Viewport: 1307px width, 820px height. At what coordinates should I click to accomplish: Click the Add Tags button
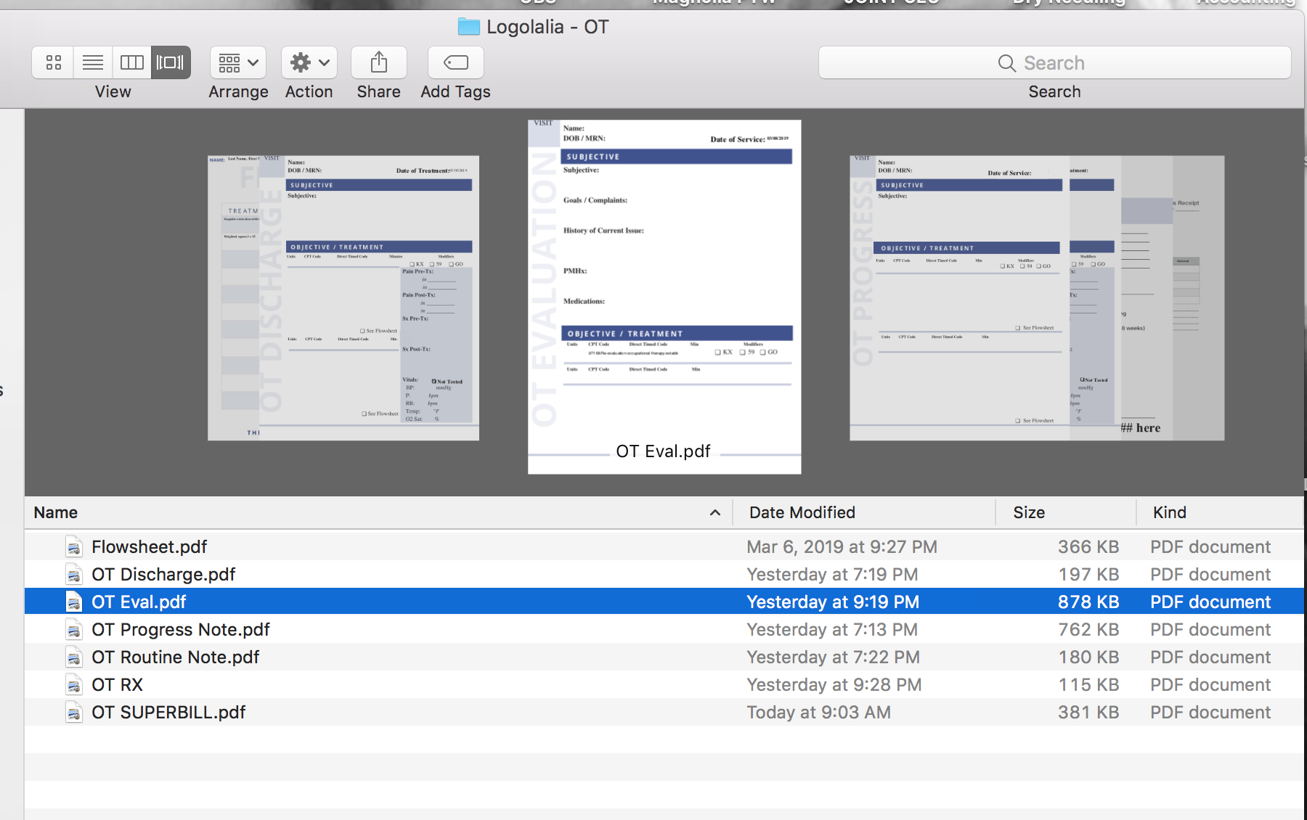[456, 62]
